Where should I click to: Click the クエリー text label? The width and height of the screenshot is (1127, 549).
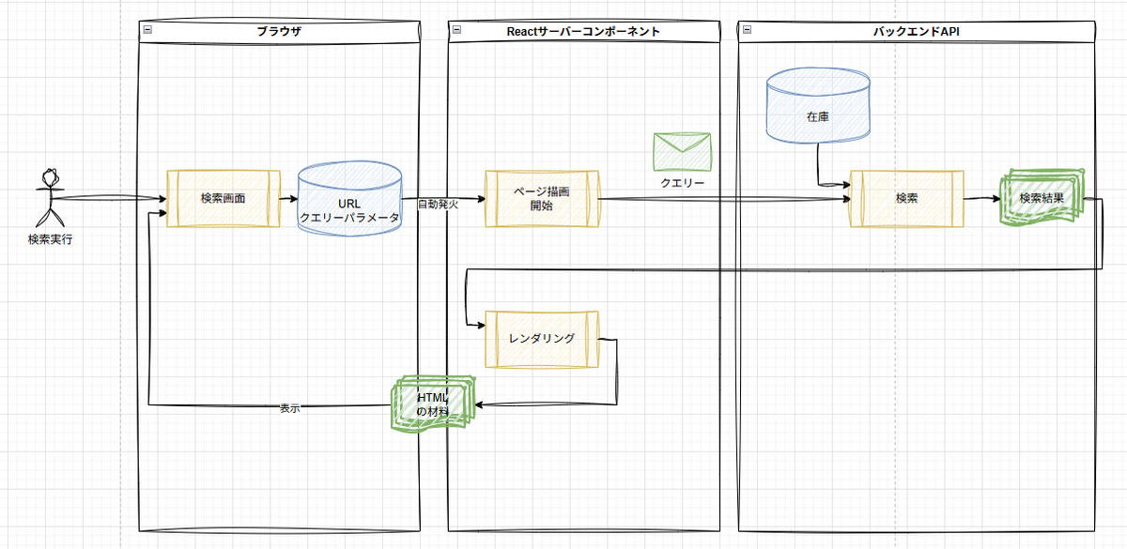(x=683, y=182)
